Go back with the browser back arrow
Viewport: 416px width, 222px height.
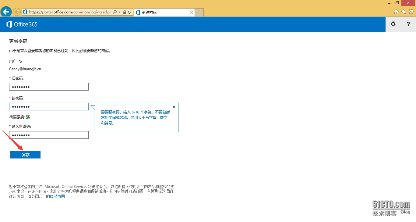point(6,12)
